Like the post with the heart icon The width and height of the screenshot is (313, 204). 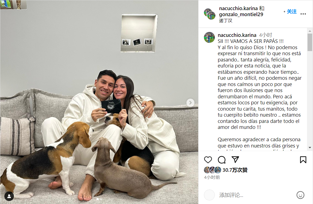point(208,159)
